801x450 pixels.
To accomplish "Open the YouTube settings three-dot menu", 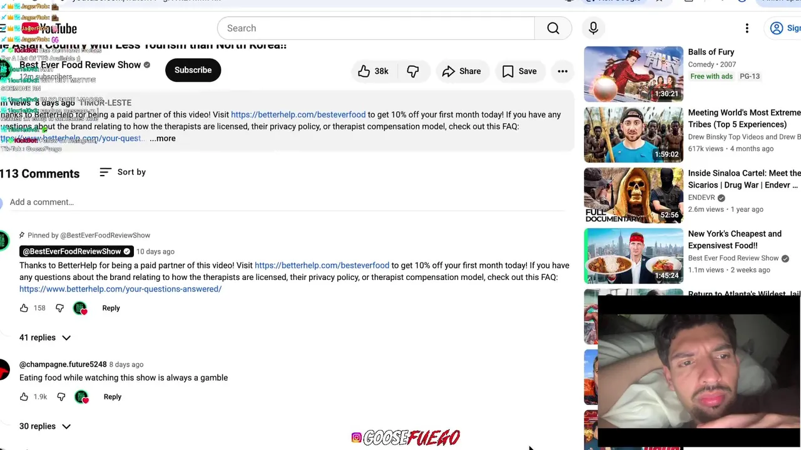I will point(747,28).
